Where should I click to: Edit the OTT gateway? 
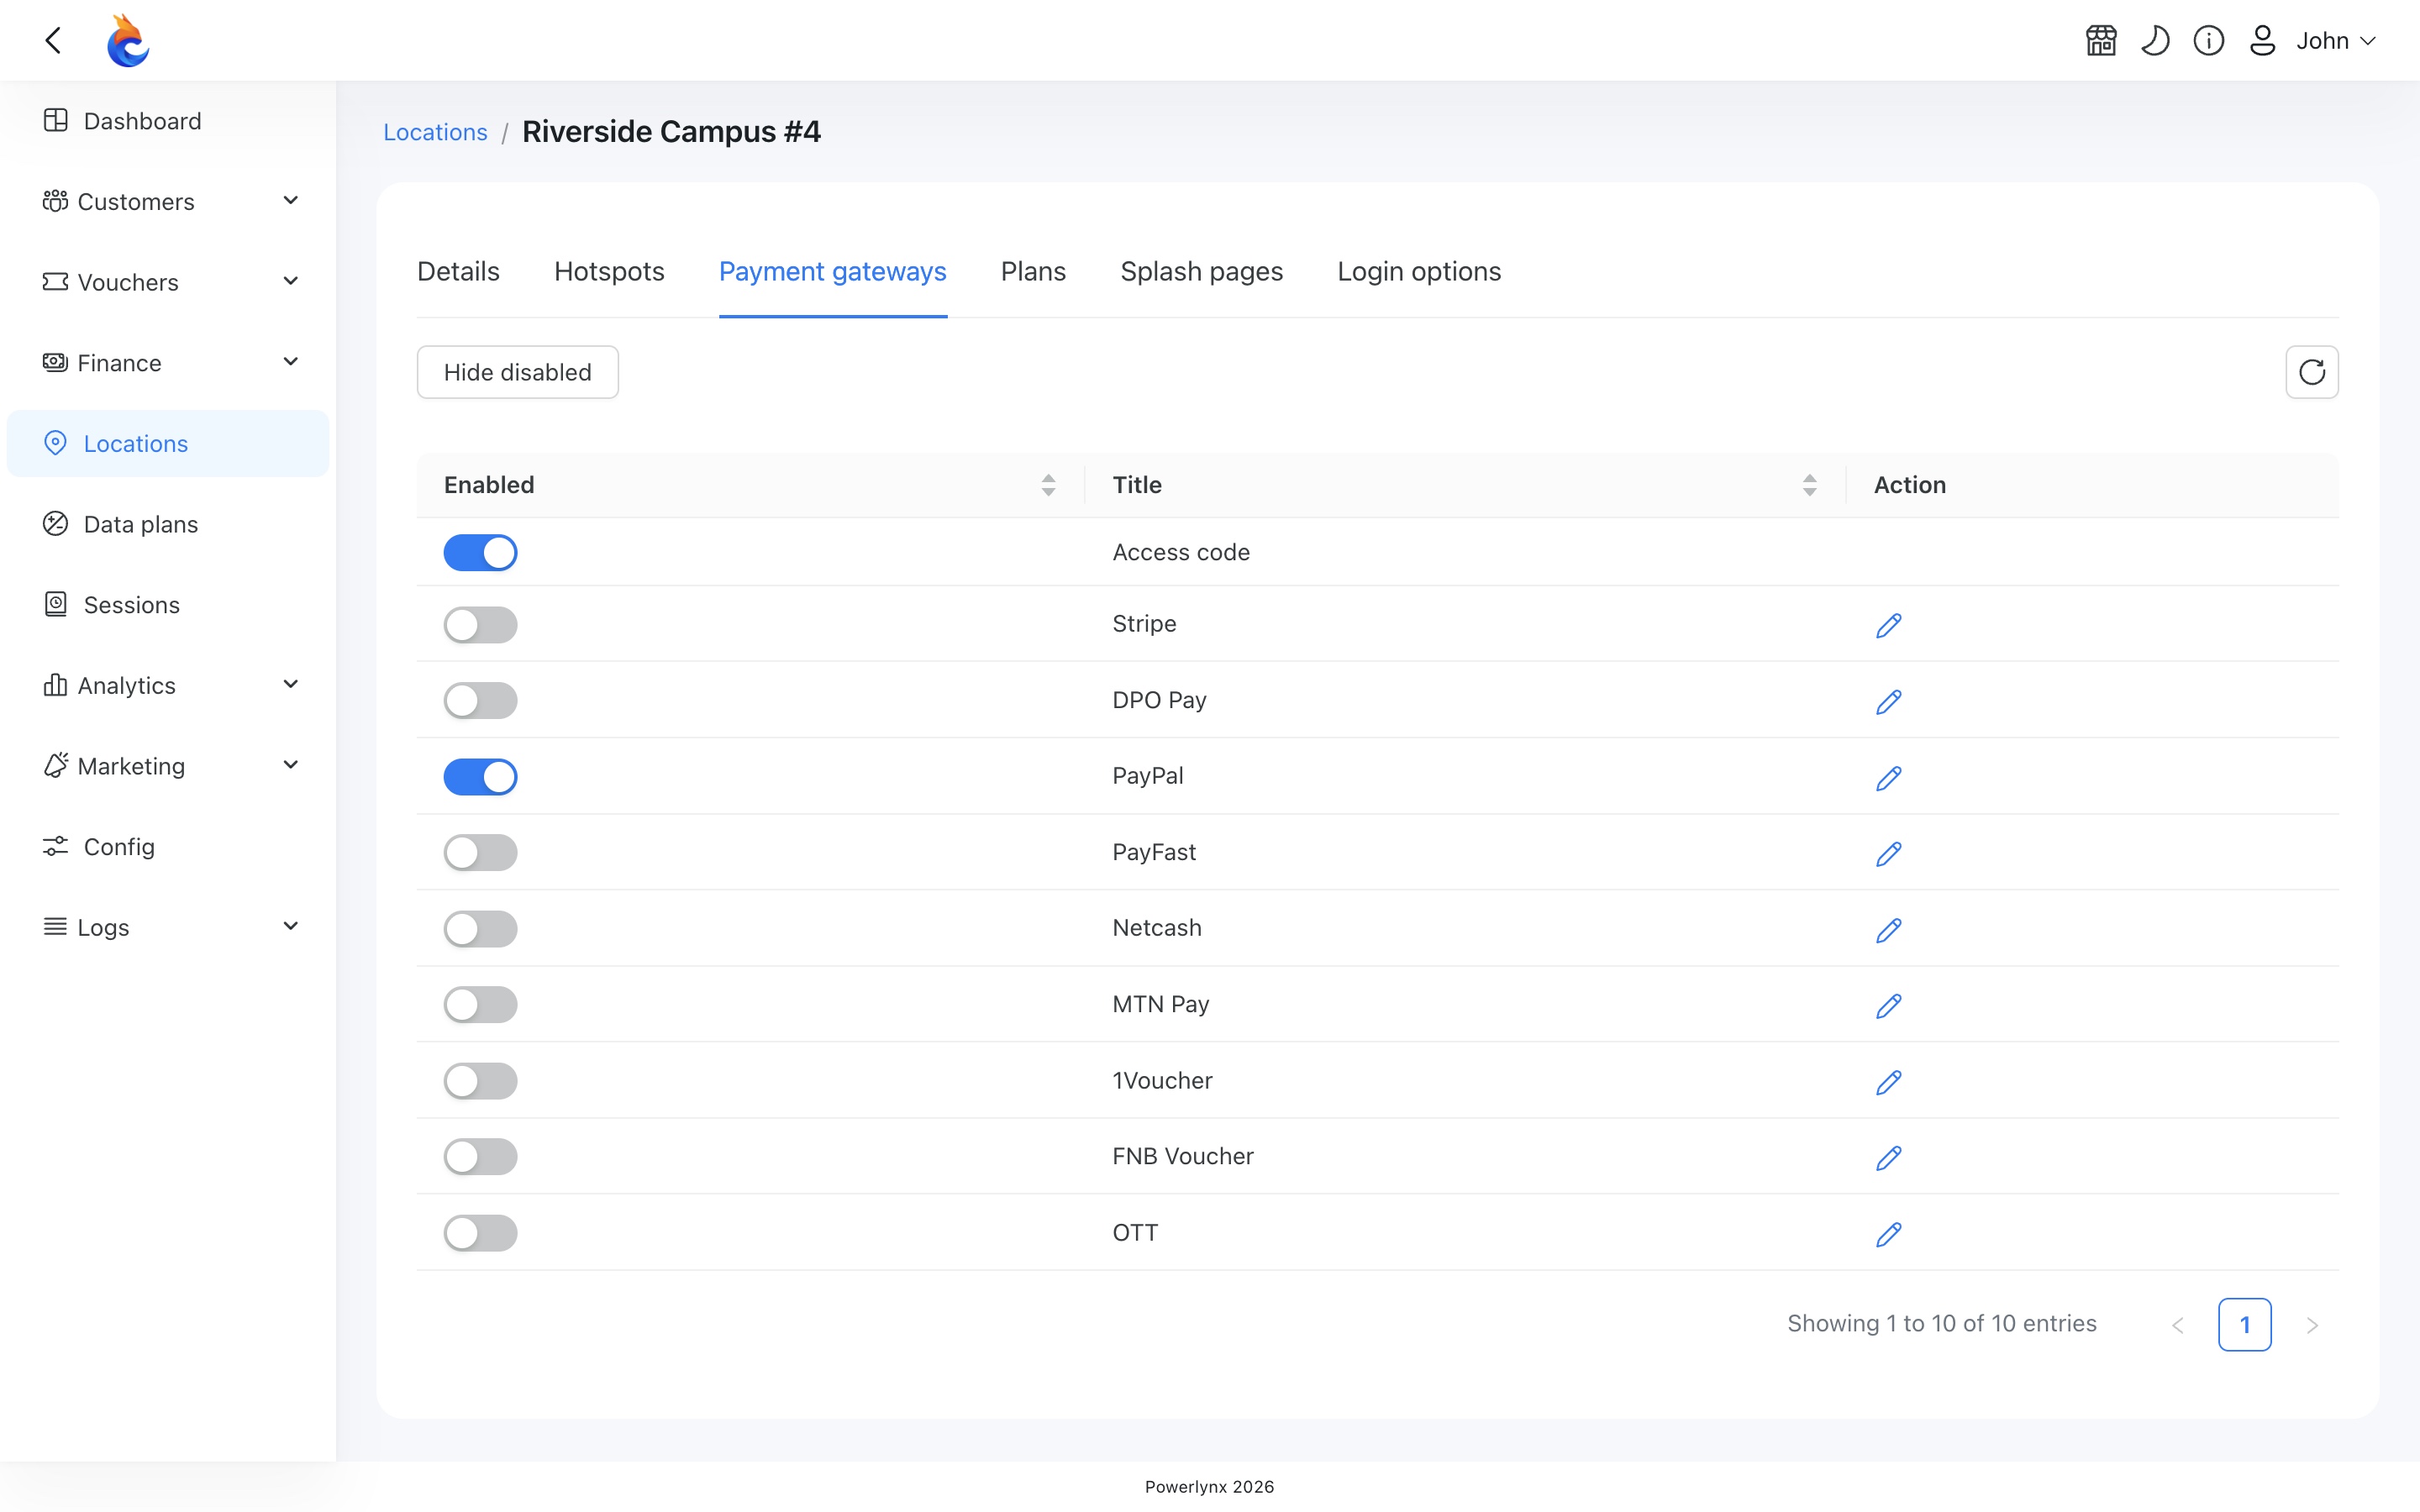1889,1233
